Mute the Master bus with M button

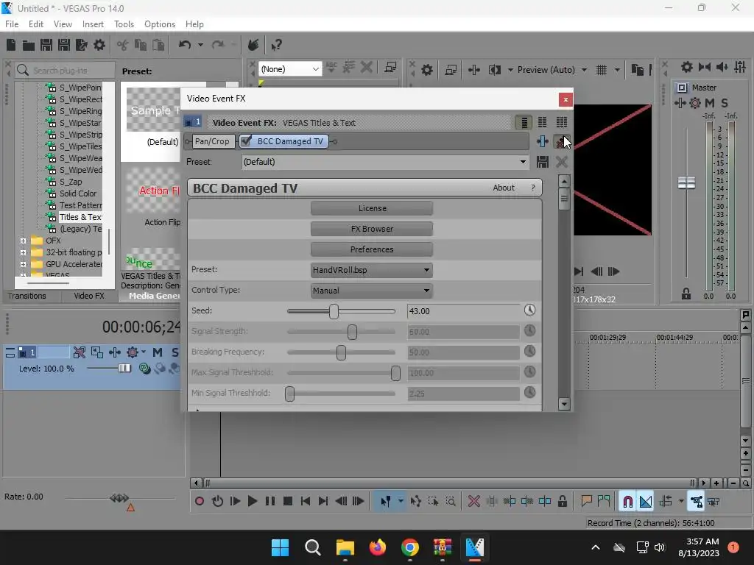(x=710, y=103)
